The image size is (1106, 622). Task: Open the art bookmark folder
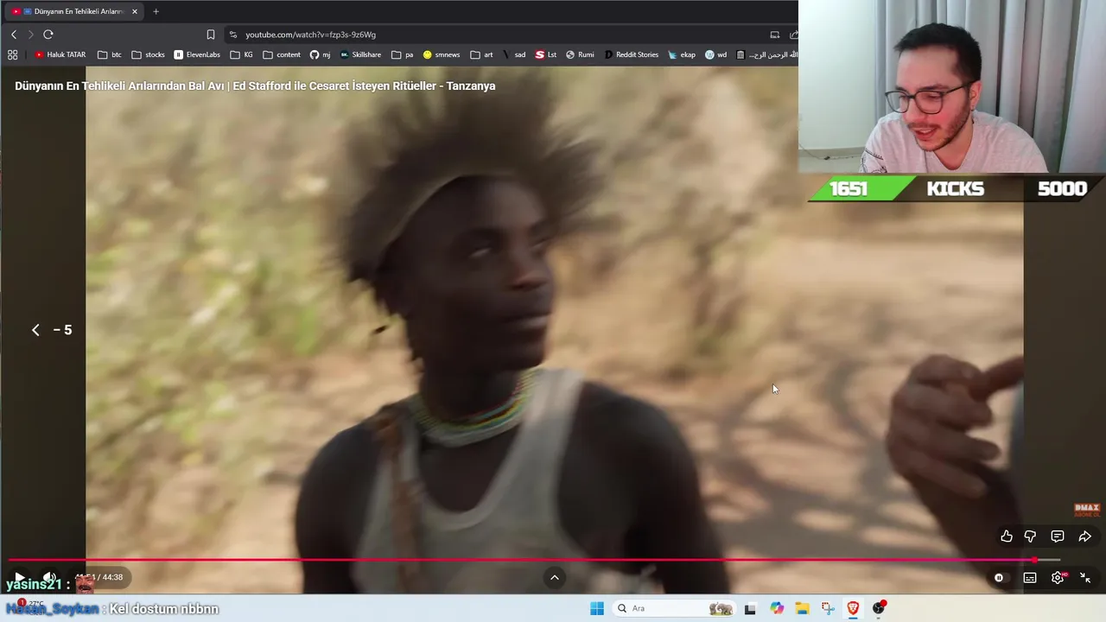tap(481, 54)
